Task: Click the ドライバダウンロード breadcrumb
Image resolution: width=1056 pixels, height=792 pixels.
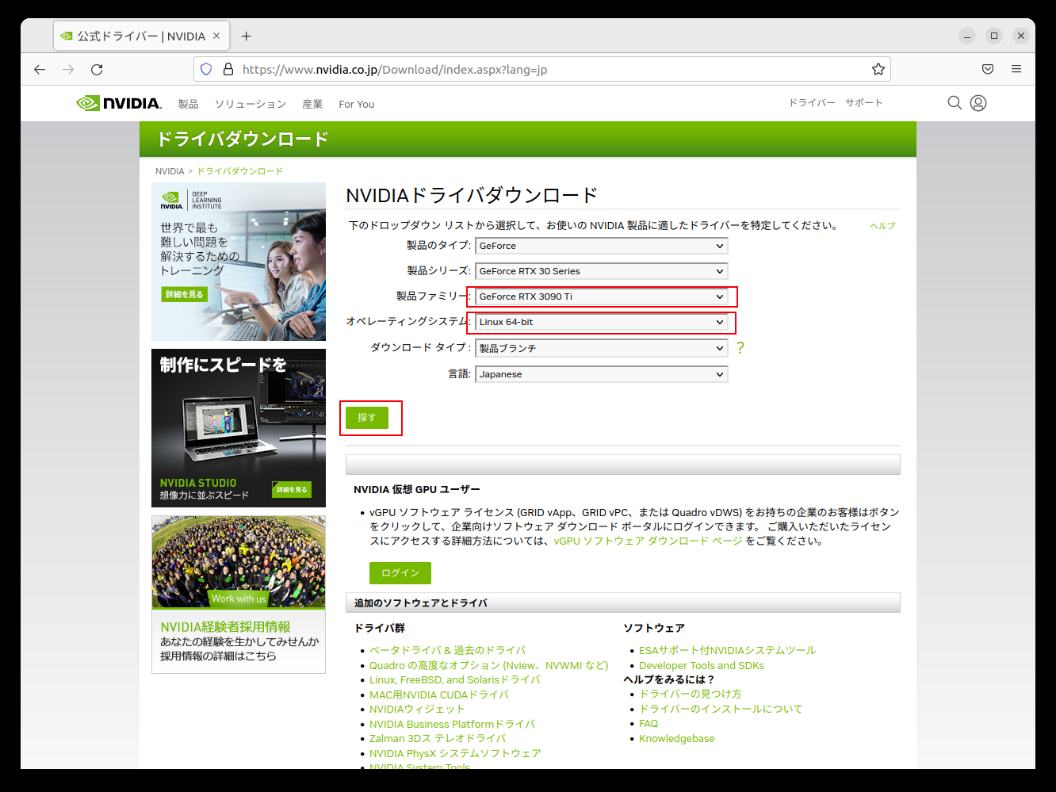Action: (239, 171)
